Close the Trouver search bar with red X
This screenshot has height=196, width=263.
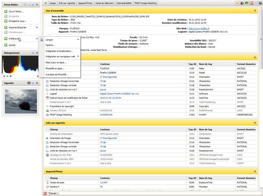pos(45,193)
